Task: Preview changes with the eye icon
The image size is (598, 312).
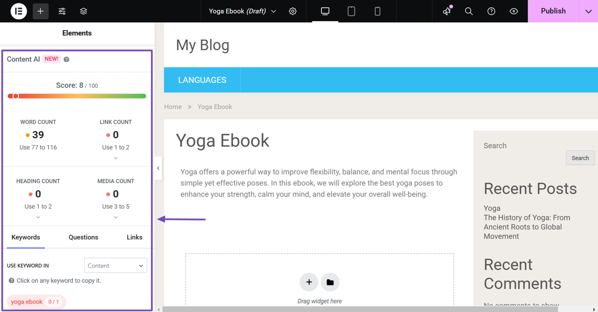Action: click(x=513, y=11)
